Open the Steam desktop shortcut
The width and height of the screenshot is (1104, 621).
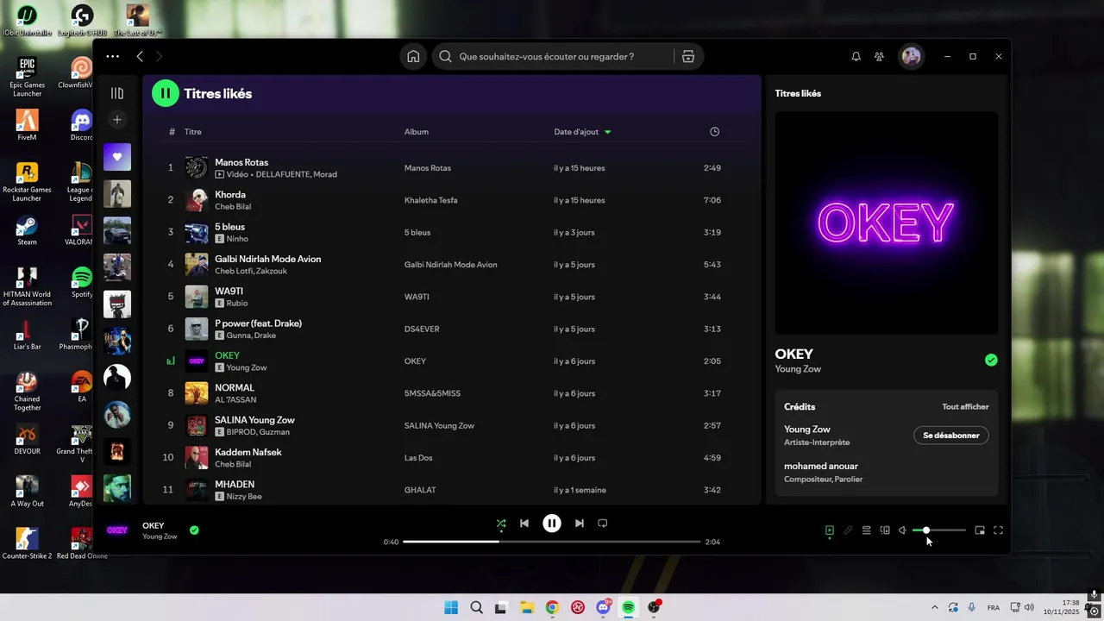click(27, 229)
